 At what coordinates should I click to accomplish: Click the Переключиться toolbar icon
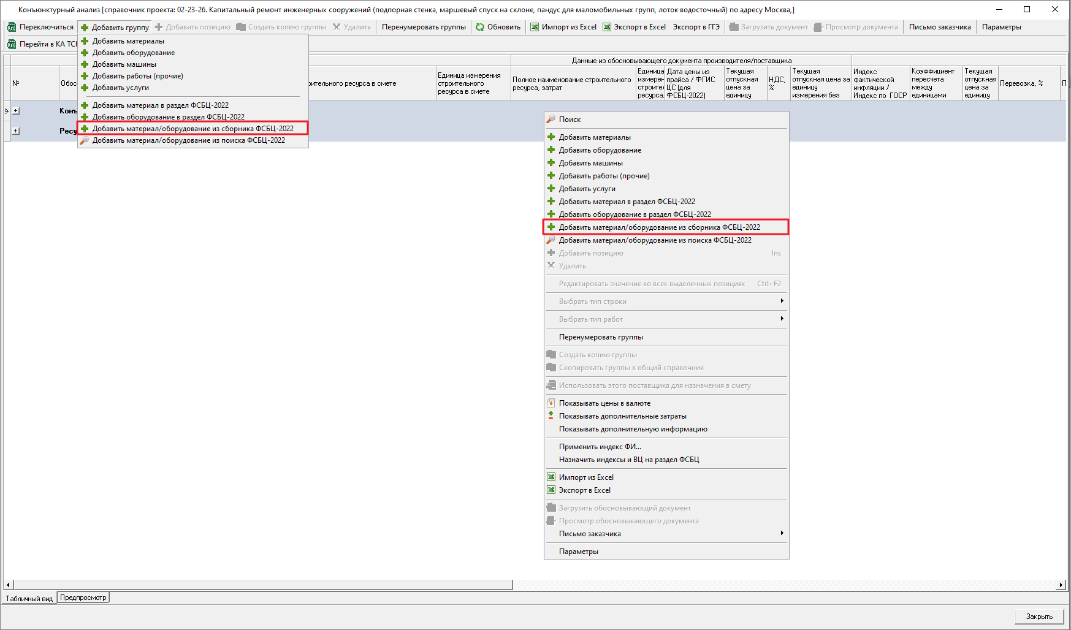[12, 27]
